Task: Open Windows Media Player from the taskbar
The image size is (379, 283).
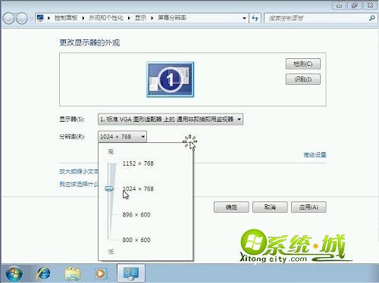Action: 101,273
